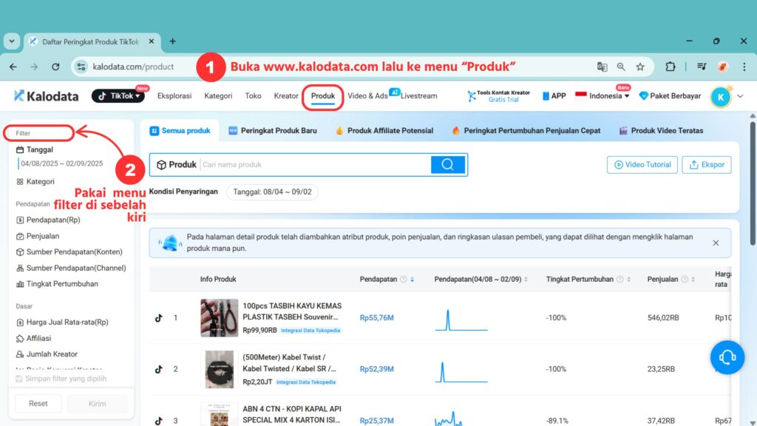Sort by the Pendapatan column arrows
Screen dimensions: 757x426
(x=413, y=279)
